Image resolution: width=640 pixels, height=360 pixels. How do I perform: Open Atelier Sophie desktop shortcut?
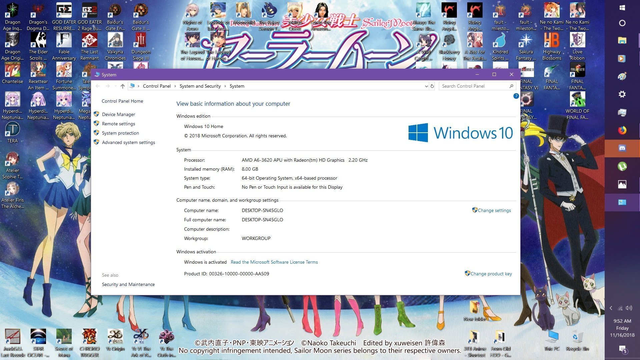(x=12, y=165)
